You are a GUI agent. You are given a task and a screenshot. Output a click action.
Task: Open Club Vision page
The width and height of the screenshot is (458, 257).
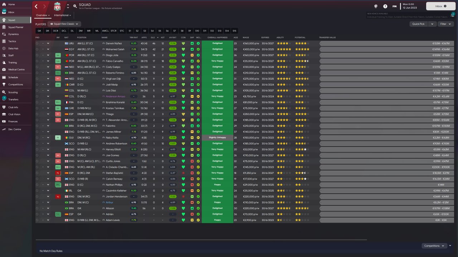pyautogui.click(x=14, y=114)
